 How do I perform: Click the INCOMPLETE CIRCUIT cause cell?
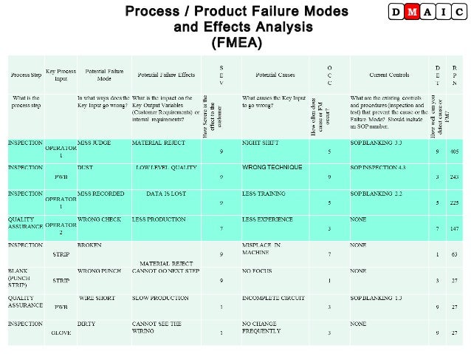pyautogui.click(x=275, y=307)
